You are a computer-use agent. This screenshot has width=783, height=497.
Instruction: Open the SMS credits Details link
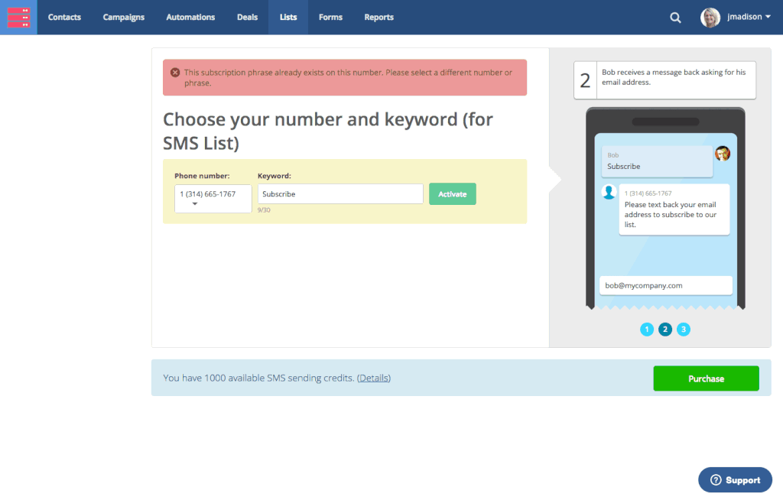pyautogui.click(x=374, y=378)
